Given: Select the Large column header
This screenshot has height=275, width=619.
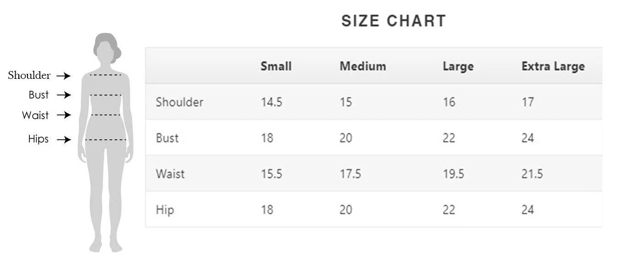Looking at the screenshot, I should coord(458,66).
